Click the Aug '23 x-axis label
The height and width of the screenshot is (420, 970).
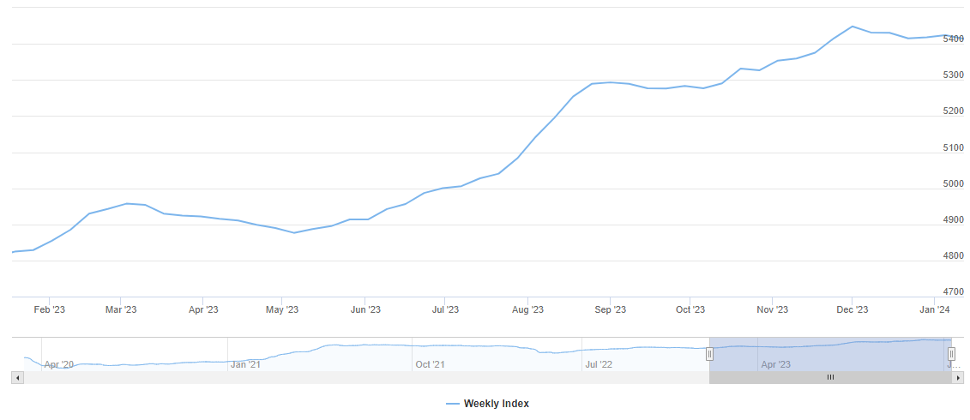(x=527, y=309)
